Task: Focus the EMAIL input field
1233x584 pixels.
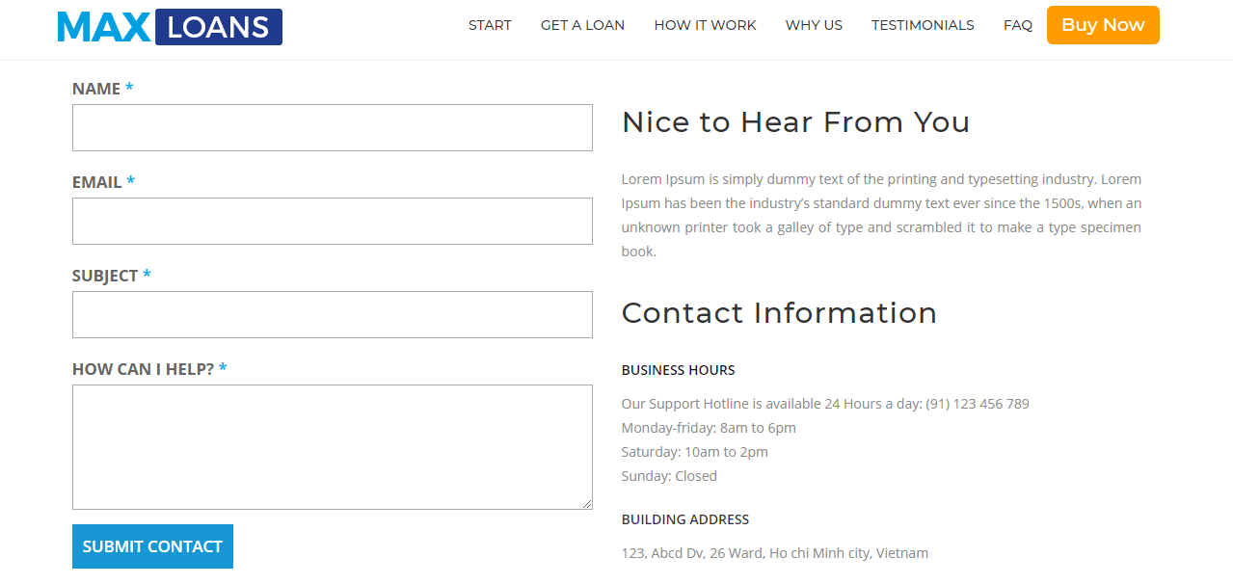Action: click(333, 221)
